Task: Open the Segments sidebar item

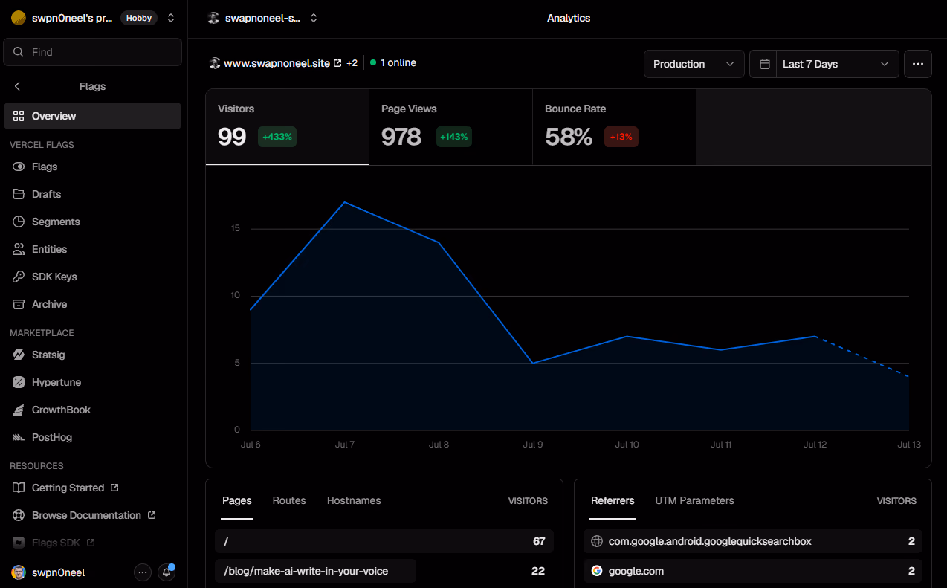Action: [x=93, y=222]
